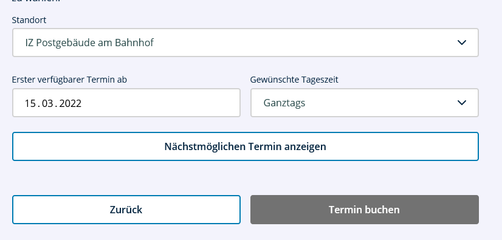Open the Standort location dropdown
Viewport: 502px width, 240px height.
point(246,43)
